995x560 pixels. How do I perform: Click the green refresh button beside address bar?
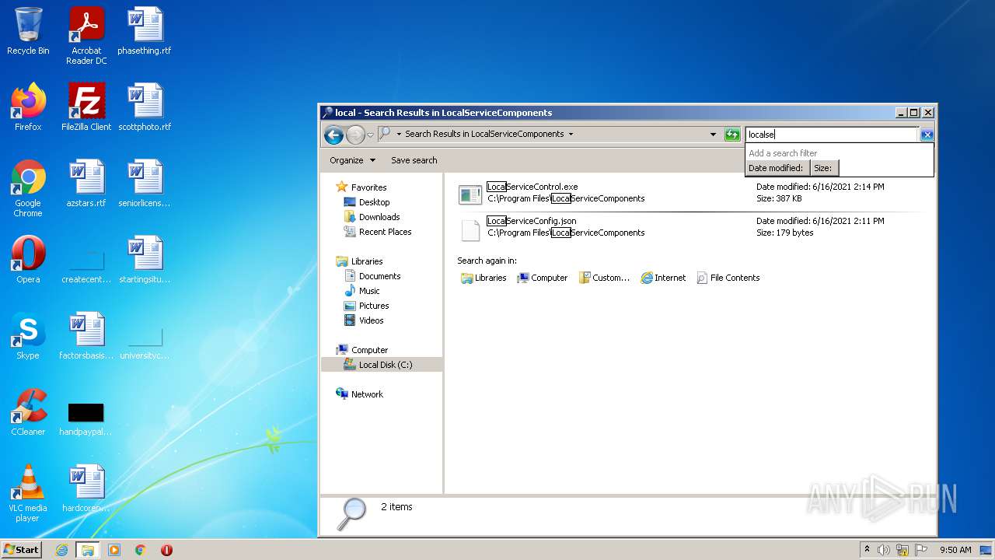tap(732, 135)
